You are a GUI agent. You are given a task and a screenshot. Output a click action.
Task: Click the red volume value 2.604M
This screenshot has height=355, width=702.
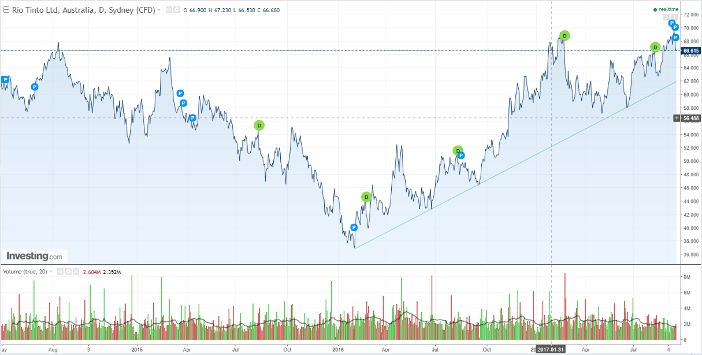(92, 272)
